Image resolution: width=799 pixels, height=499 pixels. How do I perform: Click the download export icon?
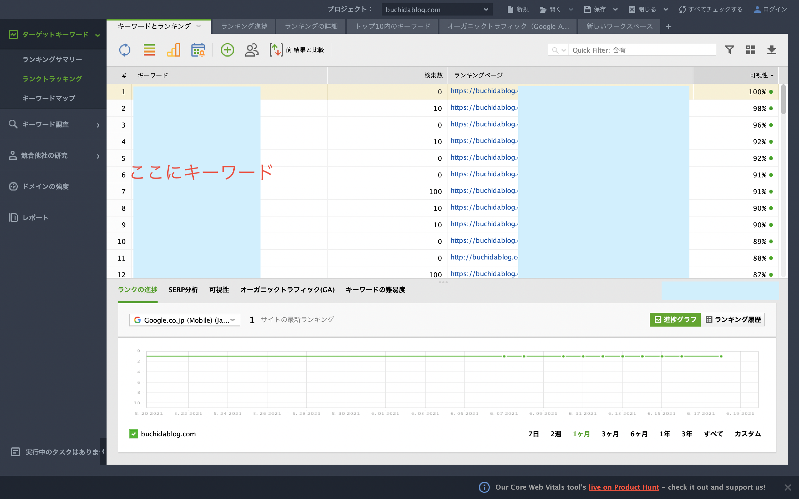tap(772, 50)
